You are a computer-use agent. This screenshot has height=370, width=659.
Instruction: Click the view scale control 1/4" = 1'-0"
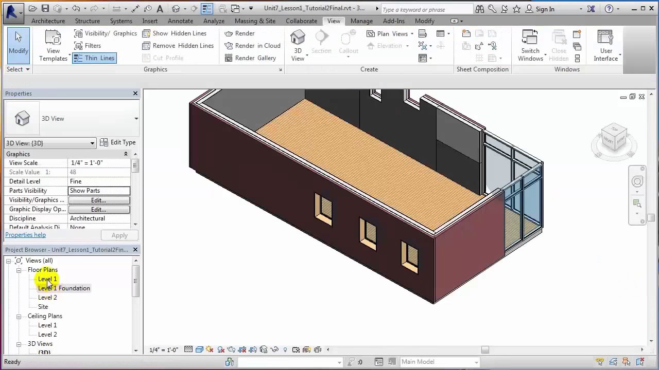point(163,349)
